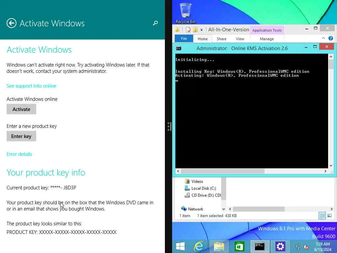This screenshot has height=253, width=337.
Task: Select the Application Tools contextual tab
Action: tap(267, 30)
